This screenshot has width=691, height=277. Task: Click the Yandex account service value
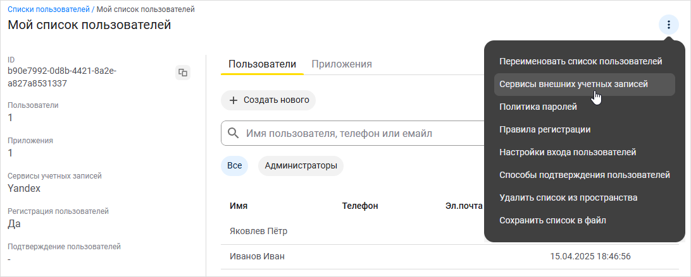tap(24, 189)
